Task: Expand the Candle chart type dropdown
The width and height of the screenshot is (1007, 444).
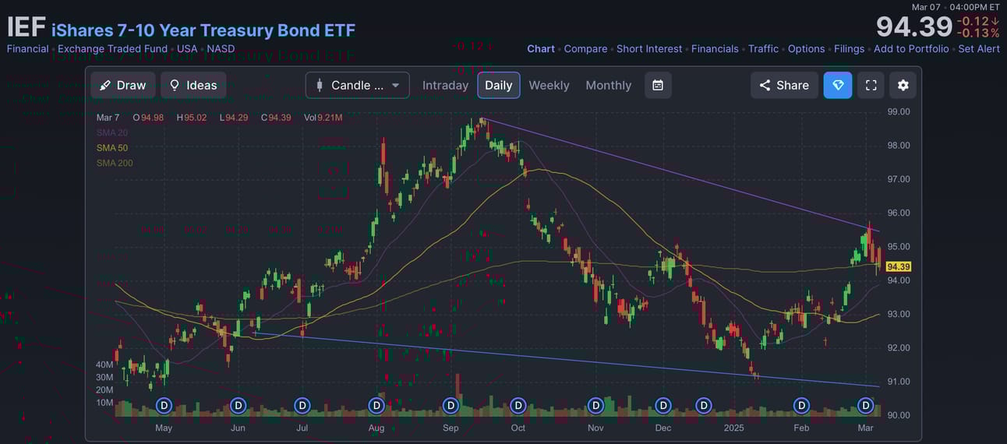Action: 358,85
